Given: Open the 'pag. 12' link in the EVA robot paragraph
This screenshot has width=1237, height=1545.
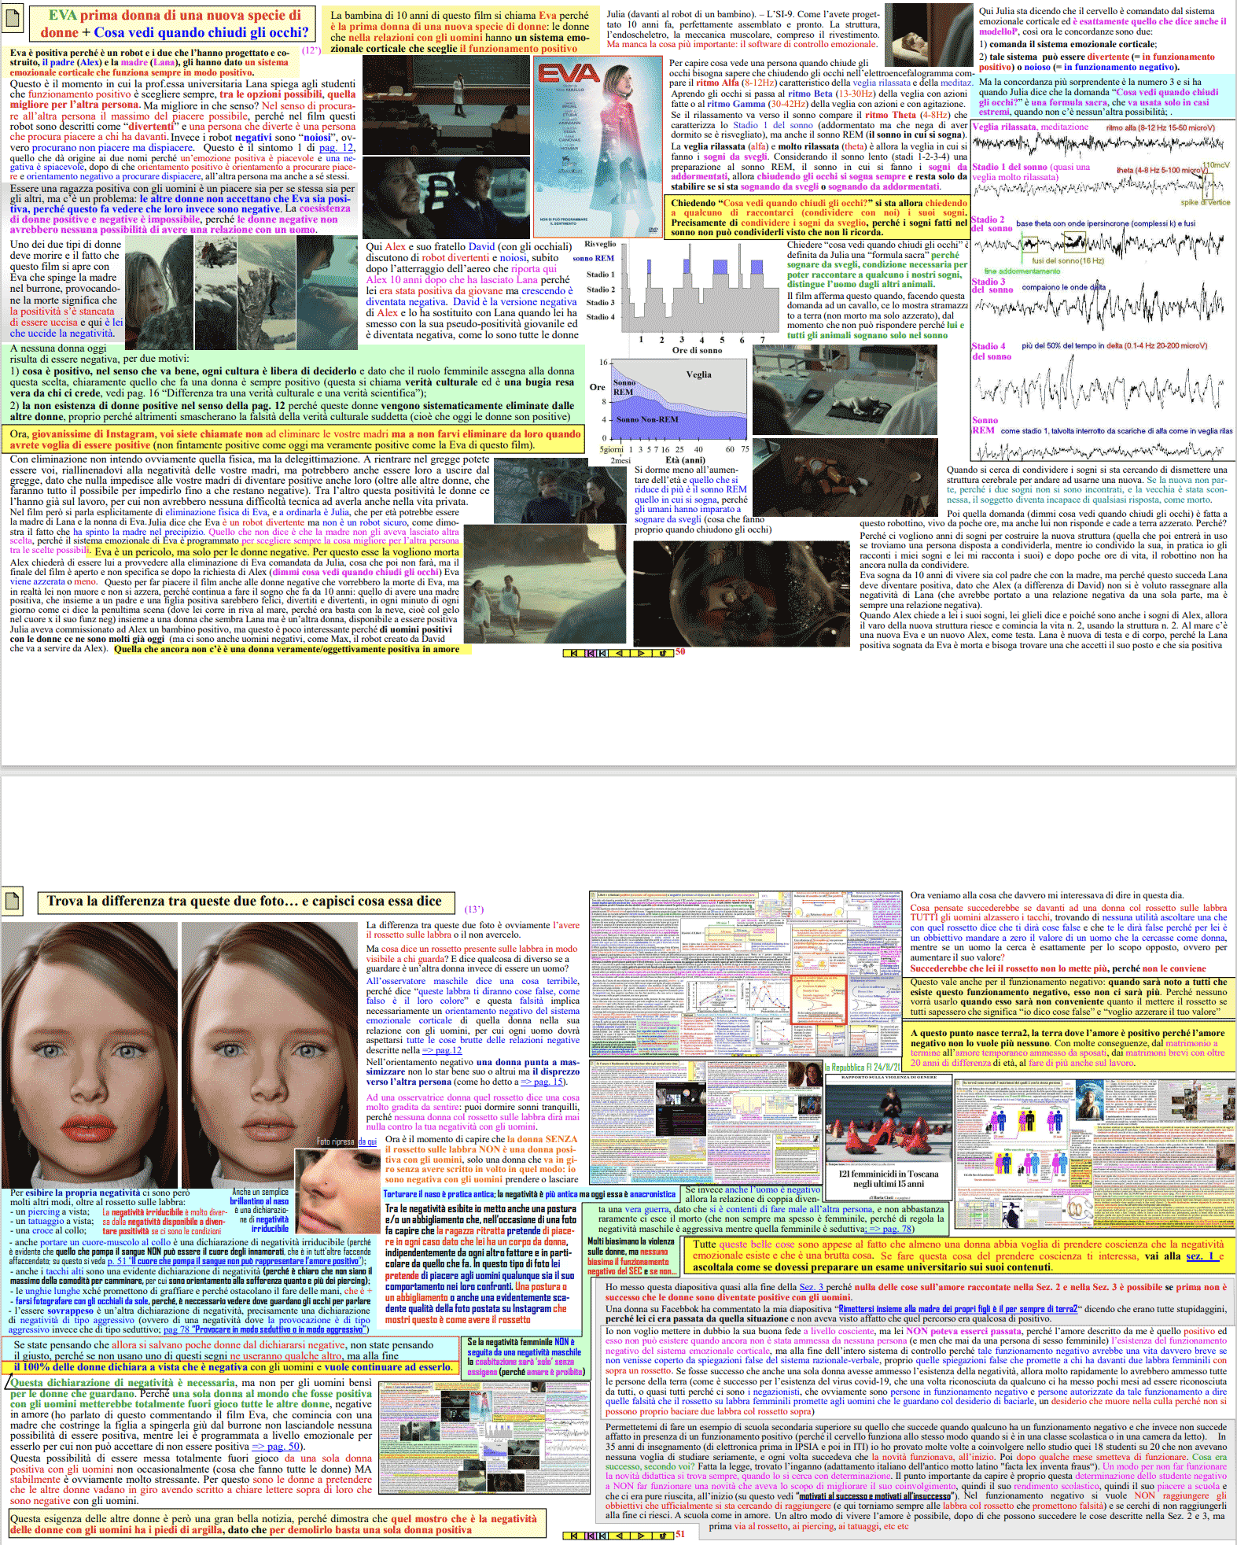Looking at the screenshot, I should [337, 147].
